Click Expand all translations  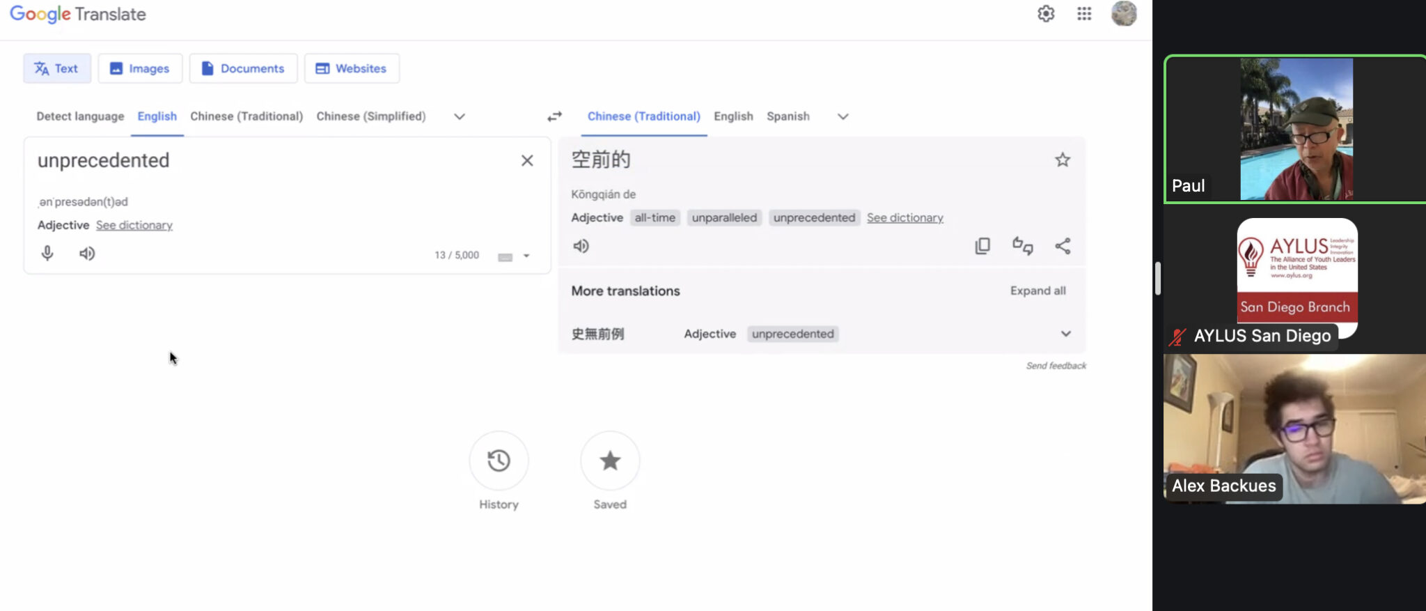click(1038, 291)
